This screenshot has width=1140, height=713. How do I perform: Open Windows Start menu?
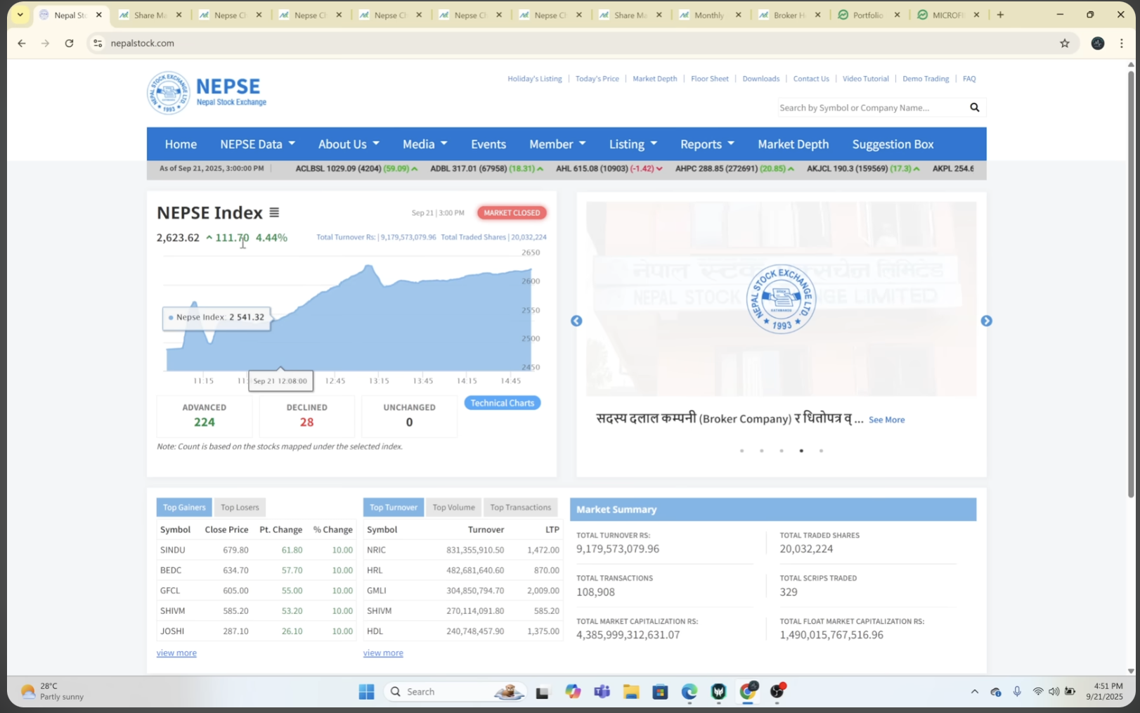(366, 692)
